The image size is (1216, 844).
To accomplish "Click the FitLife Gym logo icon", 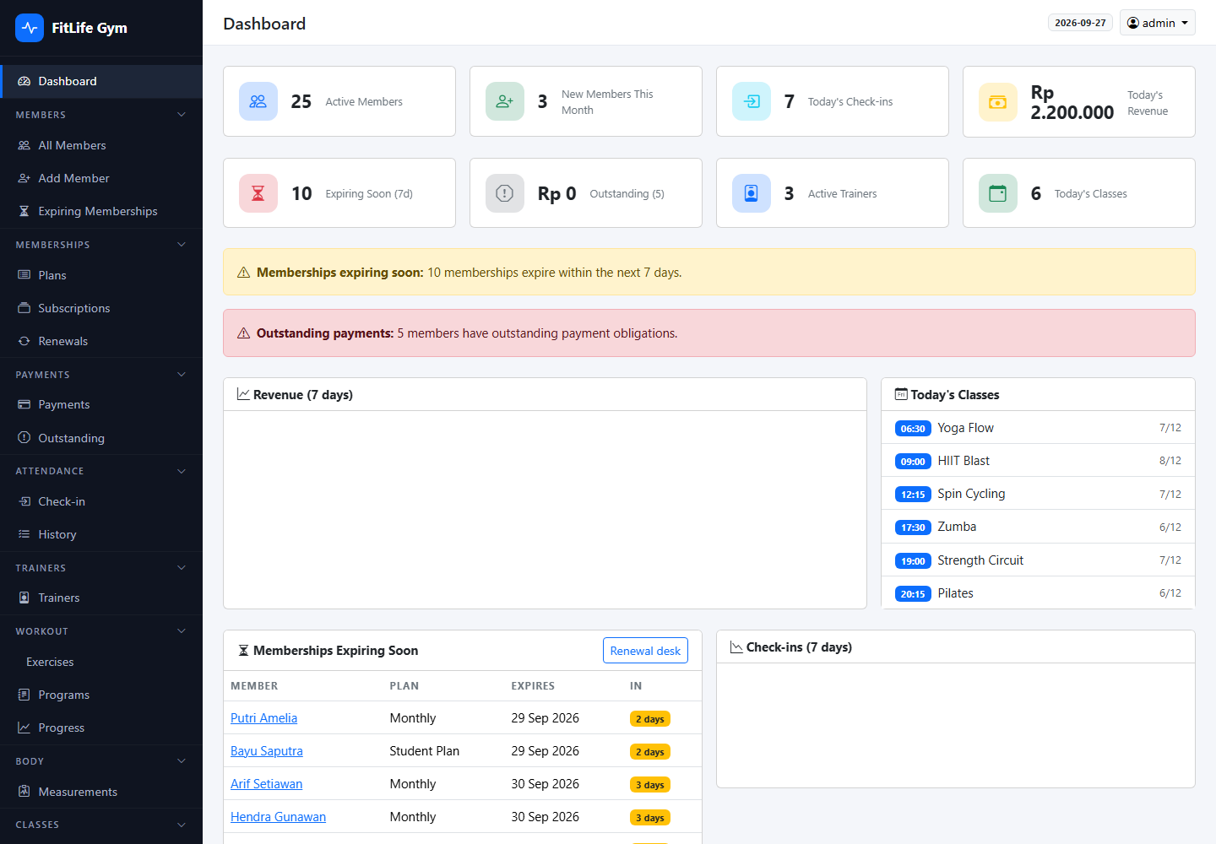I will tap(30, 28).
